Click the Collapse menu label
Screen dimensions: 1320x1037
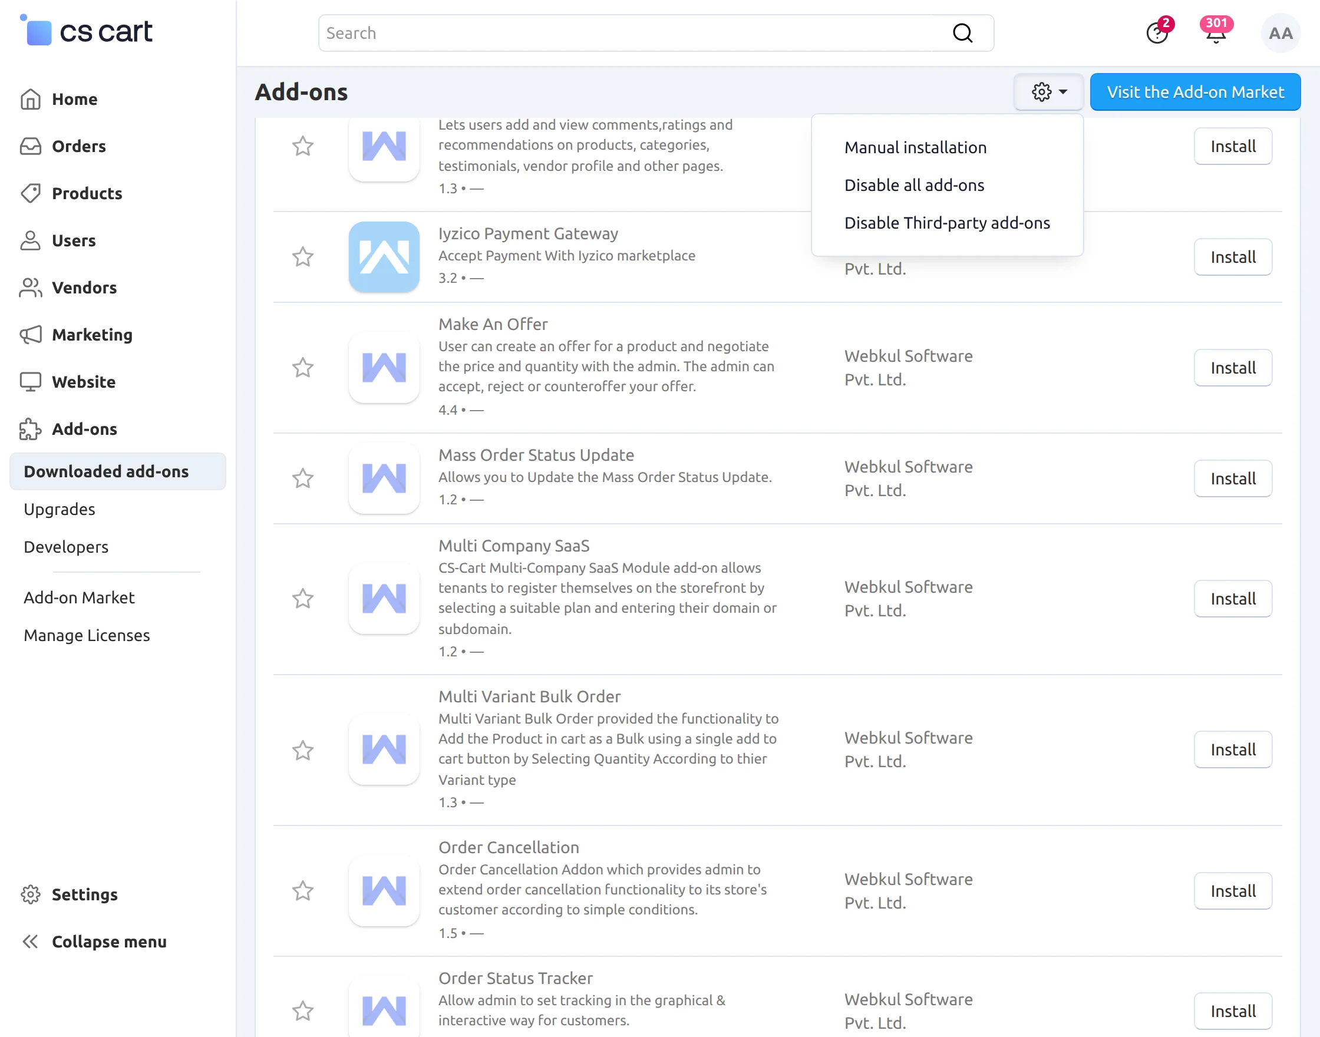(109, 942)
